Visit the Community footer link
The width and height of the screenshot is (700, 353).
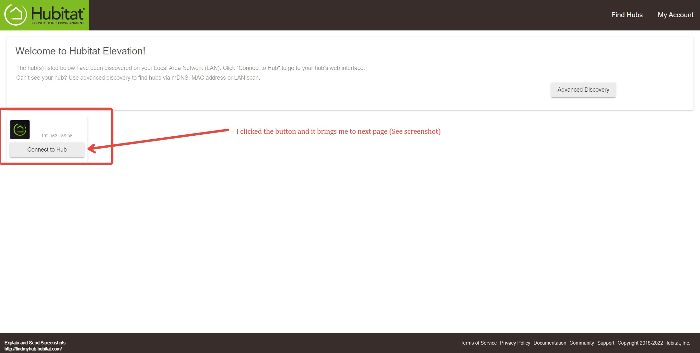[x=581, y=343]
